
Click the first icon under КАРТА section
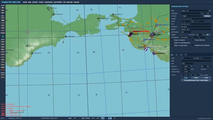coord(3,75)
